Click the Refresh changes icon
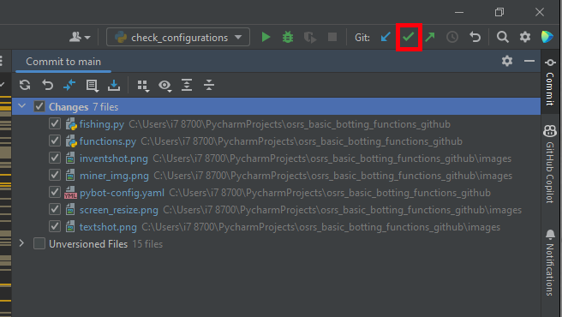 [x=25, y=85]
